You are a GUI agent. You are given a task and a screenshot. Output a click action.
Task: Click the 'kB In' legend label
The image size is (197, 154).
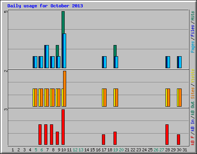(193, 125)
